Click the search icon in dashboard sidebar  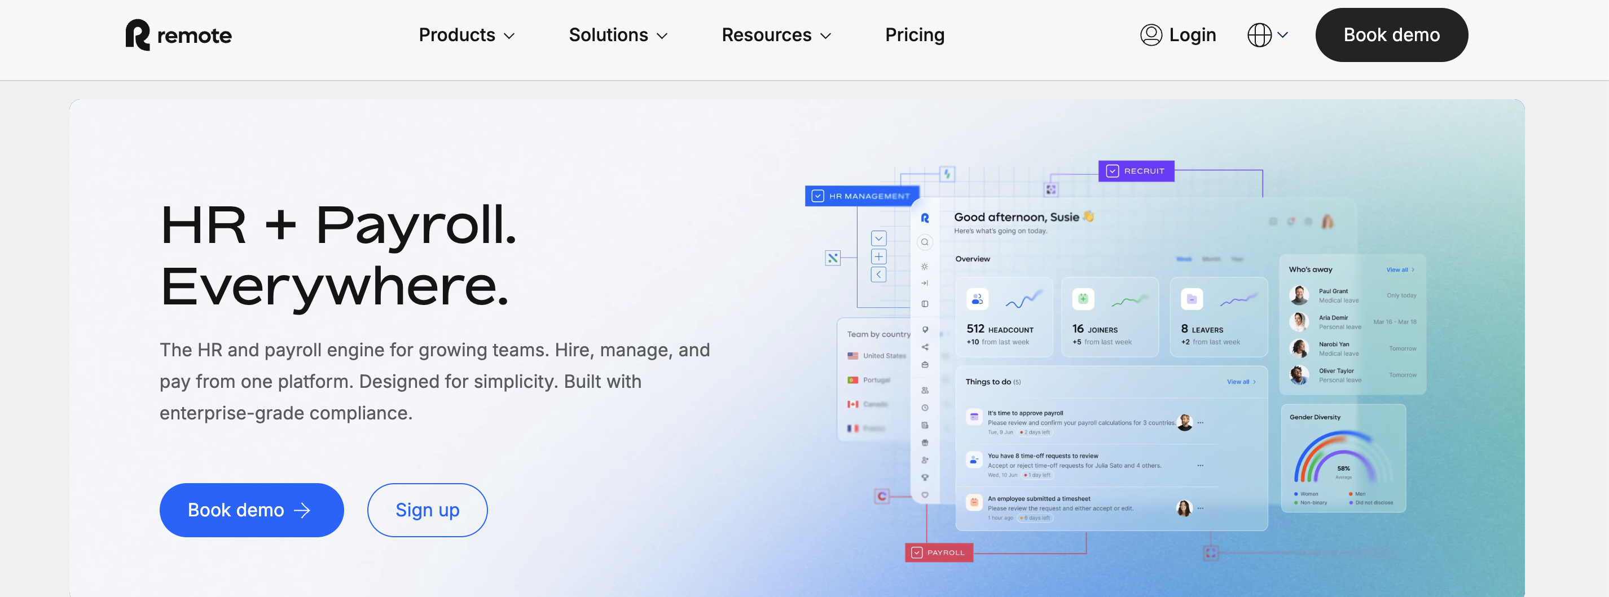[925, 242]
